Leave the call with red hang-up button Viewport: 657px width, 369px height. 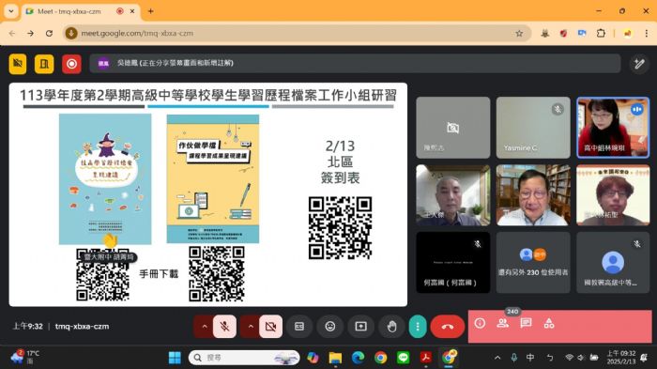coord(448,326)
